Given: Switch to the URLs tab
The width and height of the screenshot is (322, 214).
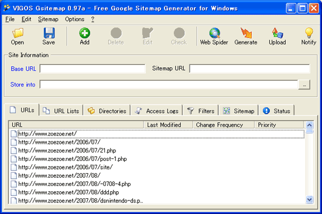Looking at the screenshot, I should 22,110.
